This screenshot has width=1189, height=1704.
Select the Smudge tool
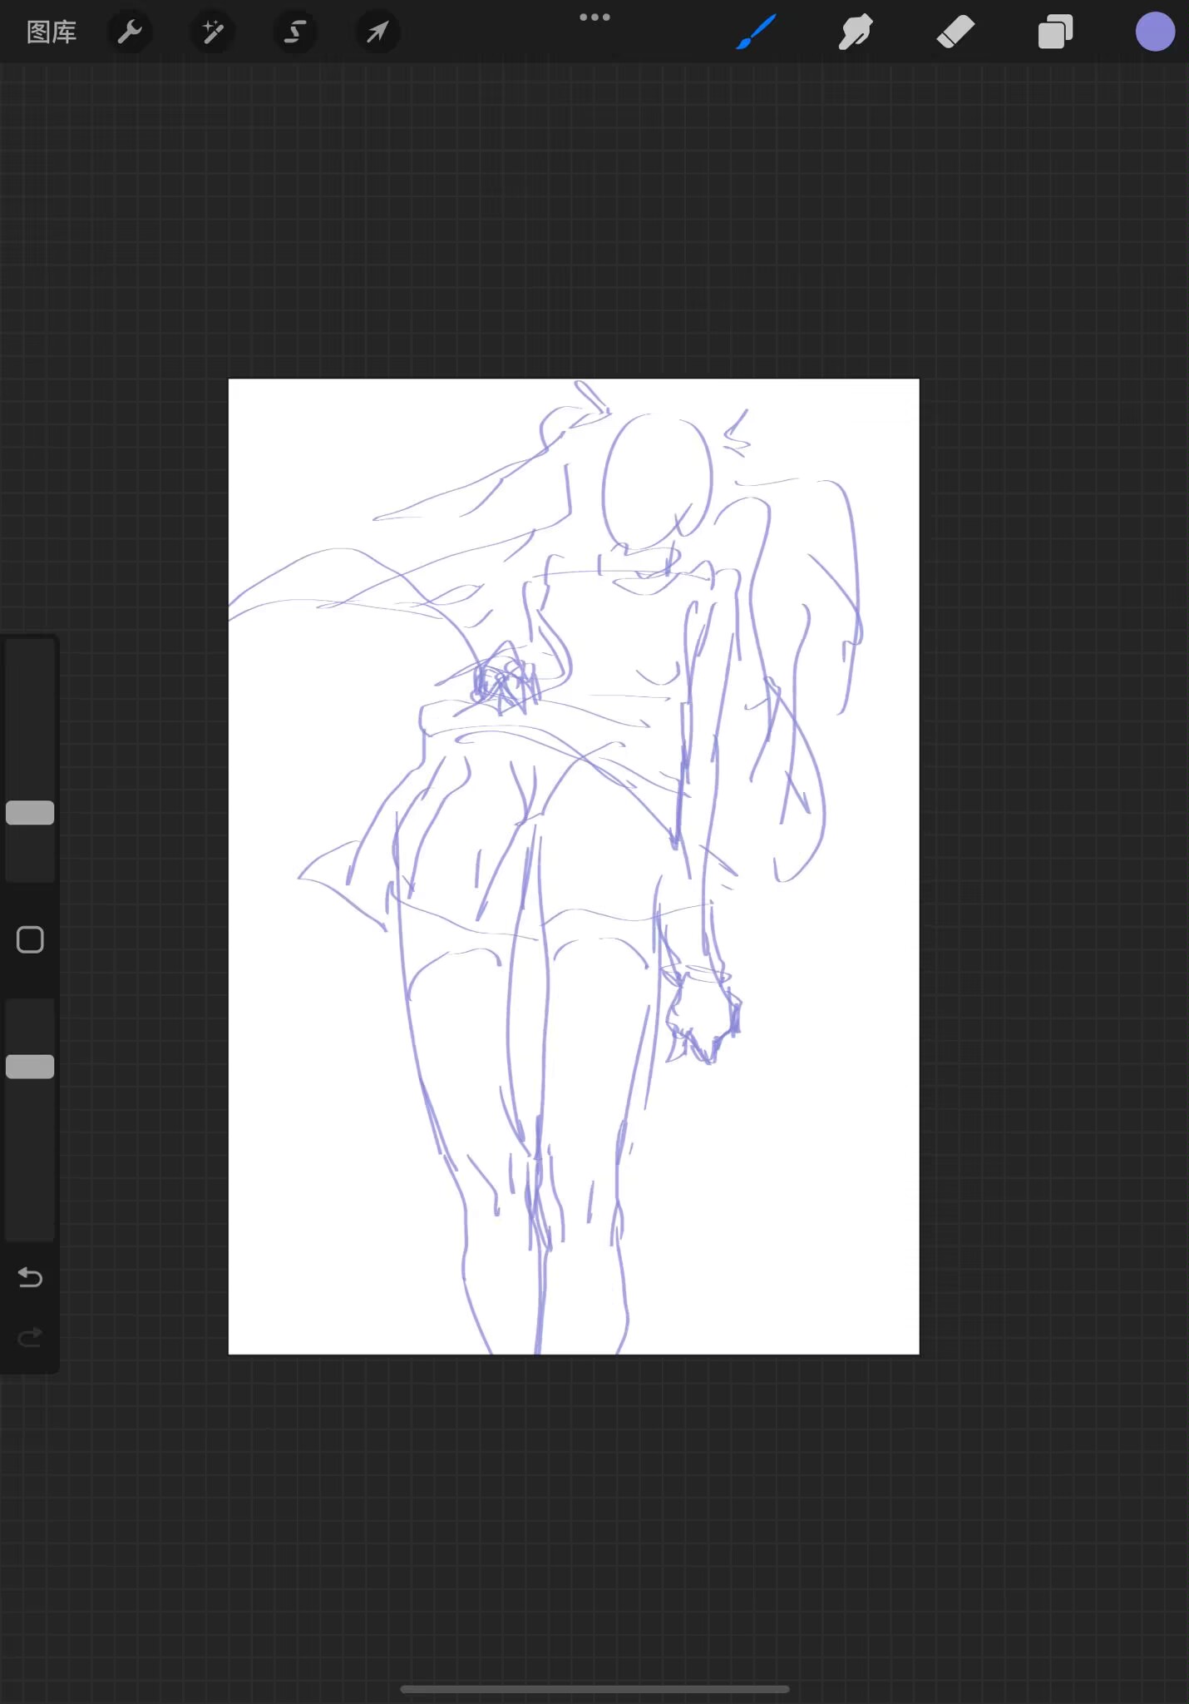pyautogui.click(x=856, y=32)
